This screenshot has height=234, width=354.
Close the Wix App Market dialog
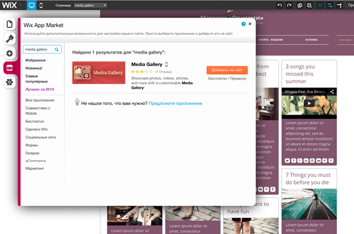coord(250,24)
